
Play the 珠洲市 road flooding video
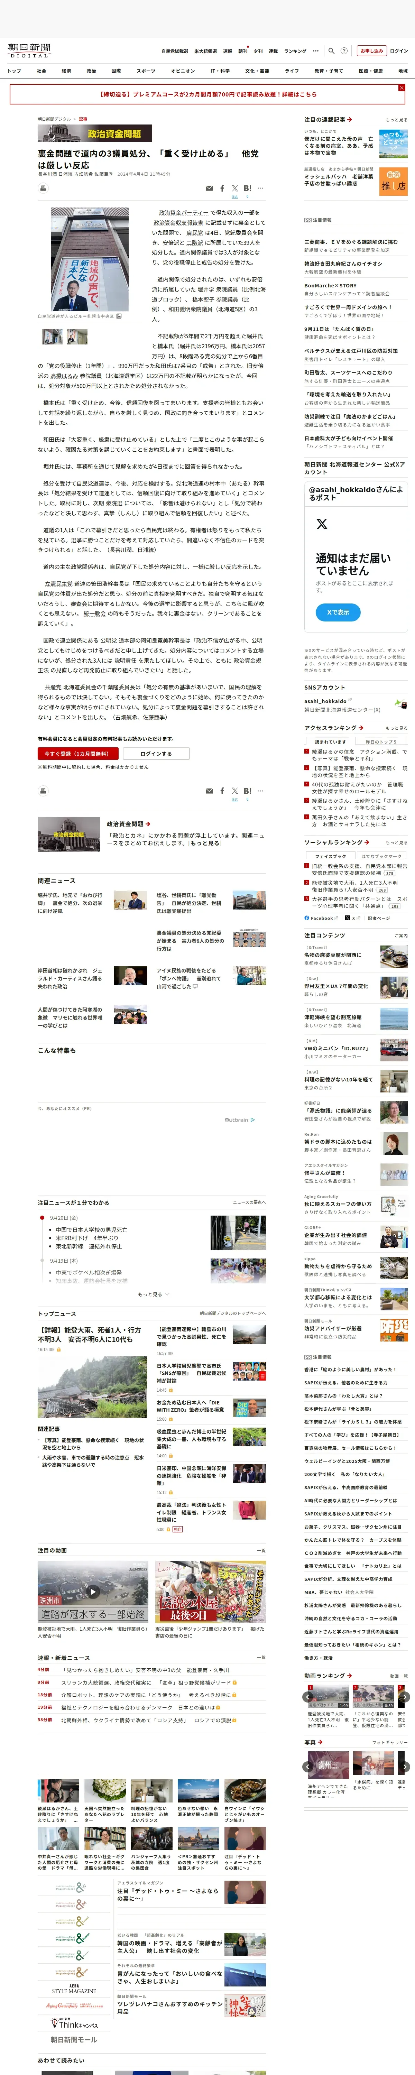[x=93, y=1592]
